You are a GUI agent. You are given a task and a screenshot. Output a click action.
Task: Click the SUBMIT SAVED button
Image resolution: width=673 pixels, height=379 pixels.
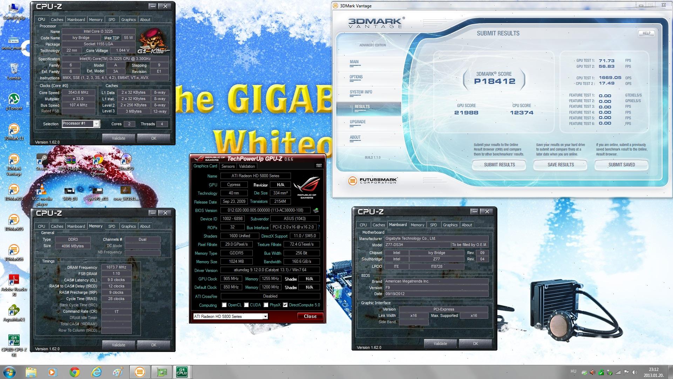point(621,165)
